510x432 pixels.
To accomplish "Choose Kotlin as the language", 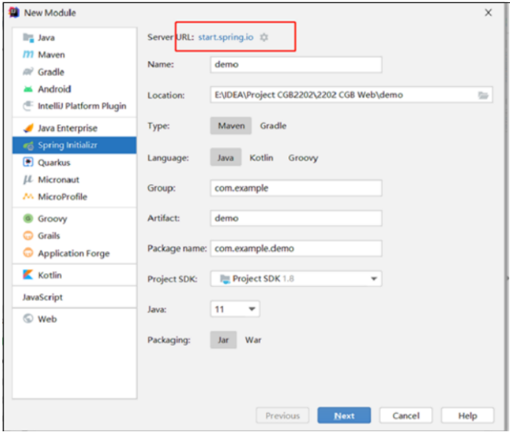I will (x=261, y=157).
